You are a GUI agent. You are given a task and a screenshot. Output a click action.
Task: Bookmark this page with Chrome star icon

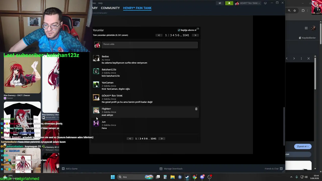click(295, 11)
